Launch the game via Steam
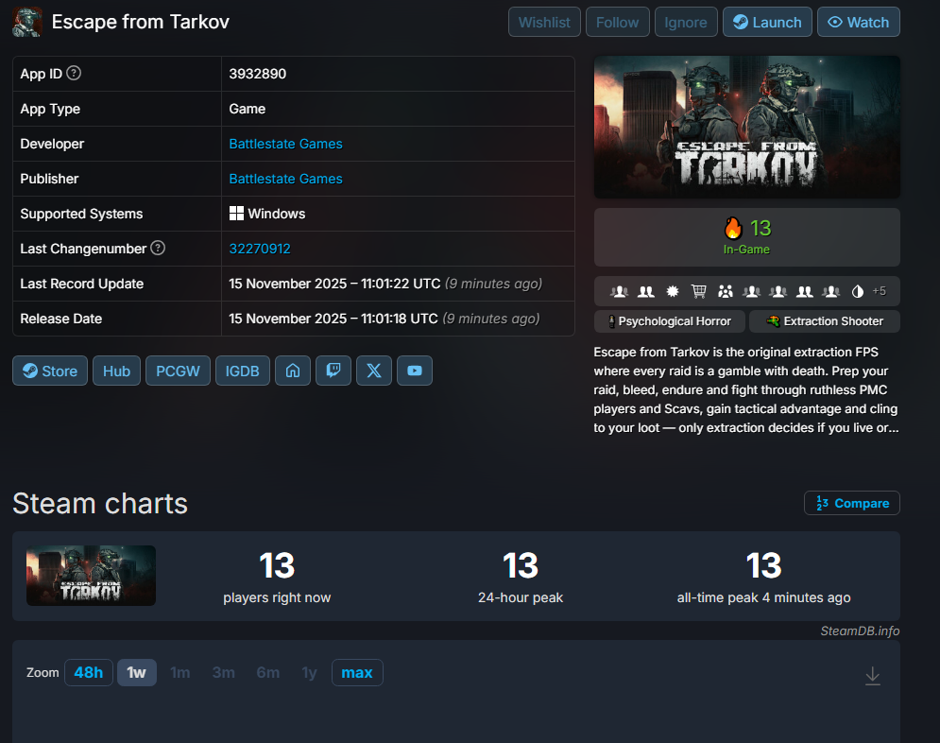 tap(767, 22)
